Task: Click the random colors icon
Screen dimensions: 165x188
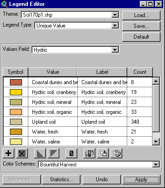Action: tap(116, 153)
